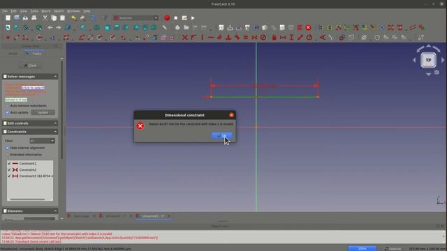The width and height of the screenshot is (447, 251).
Task: Click the Stop macro recording icon
Action: coord(176,18)
